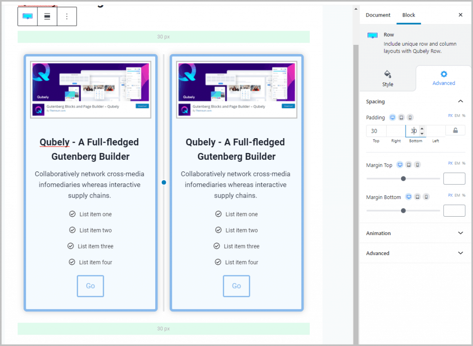Screen dimensions: 473x346
Task: Open the Style tab
Action: click(388, 79)
